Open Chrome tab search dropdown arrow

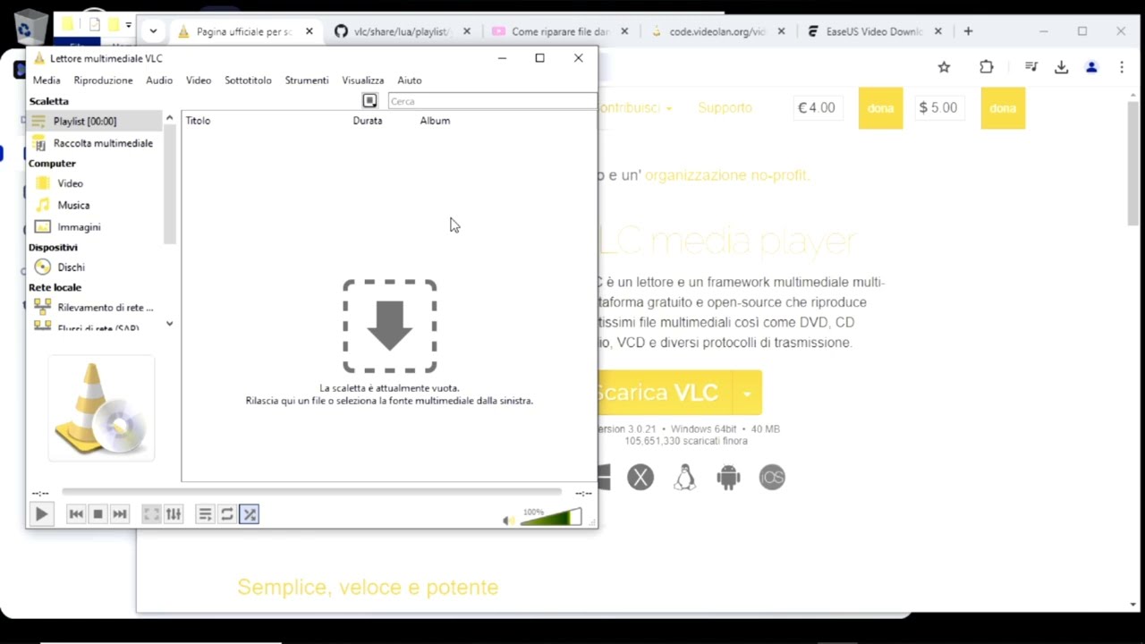153,30
